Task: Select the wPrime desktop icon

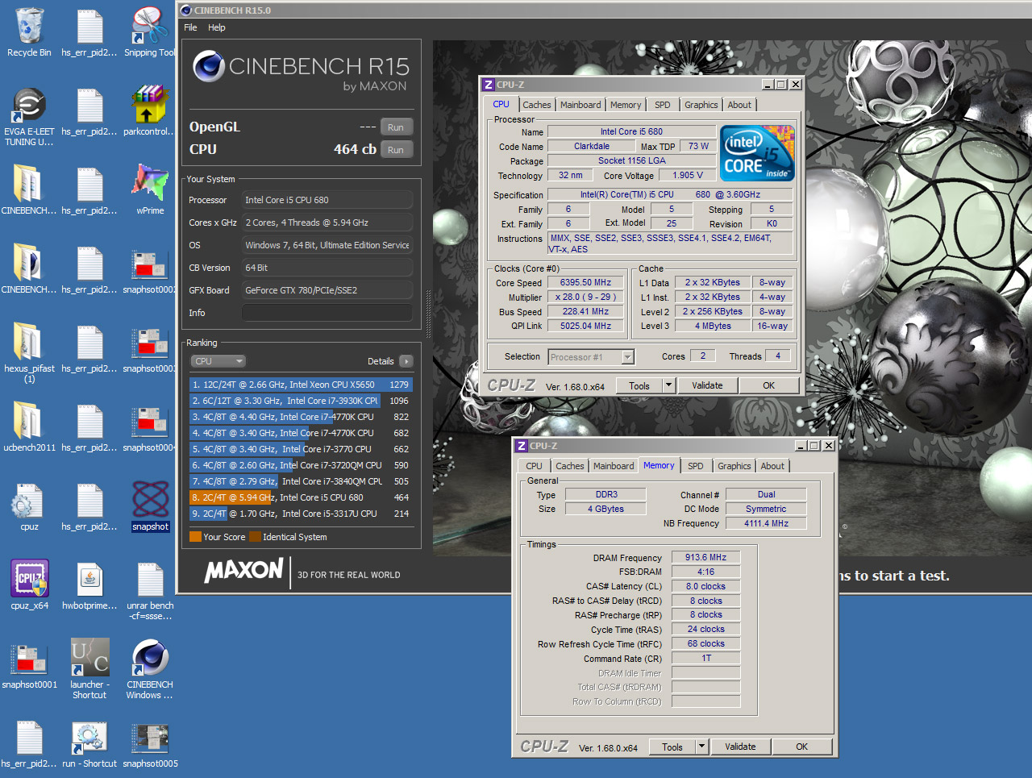Action: tap(150, 184)
